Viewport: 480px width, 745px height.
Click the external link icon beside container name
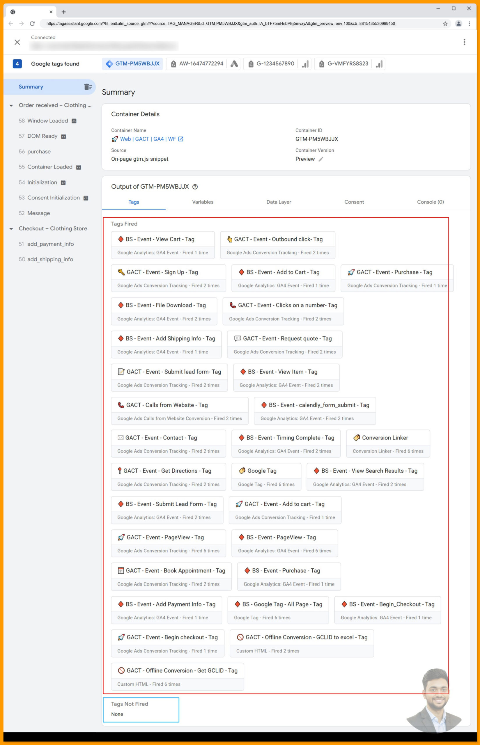(180, 139)
